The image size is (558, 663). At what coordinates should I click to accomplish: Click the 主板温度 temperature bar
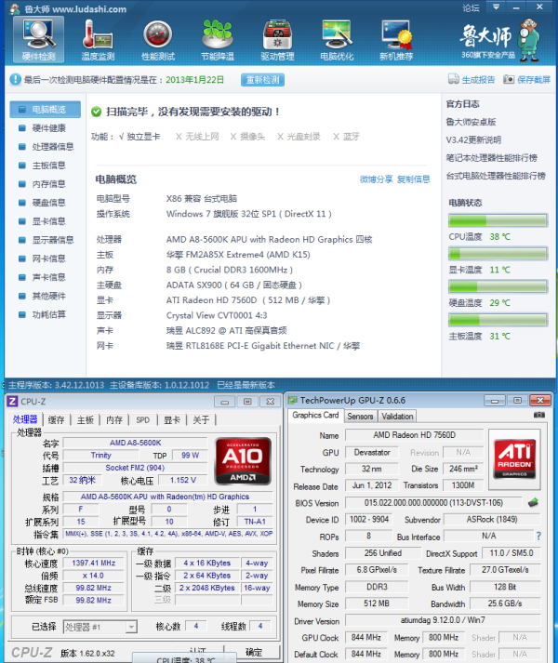tap(498, 320)
